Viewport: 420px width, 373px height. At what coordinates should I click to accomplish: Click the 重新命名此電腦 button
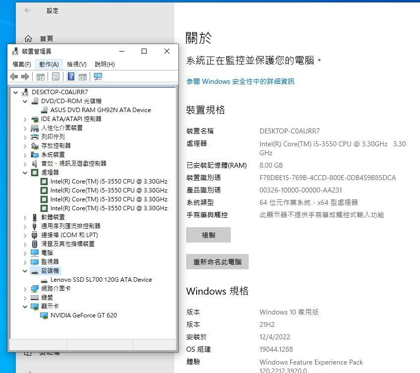[217, 261]
